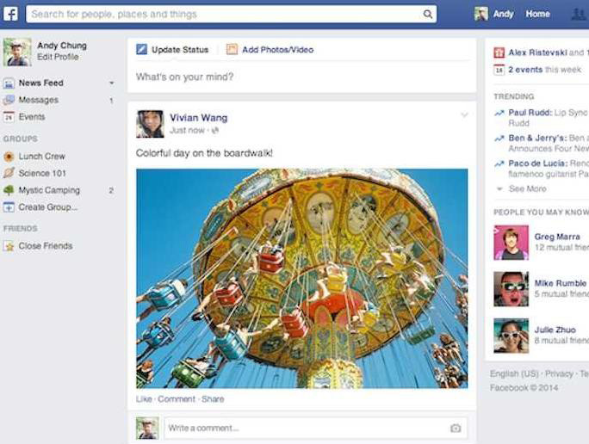The height and width of the screenshot is (444, 589).
Task: Click the Create Group plus icon
Action: click(9, 207)
